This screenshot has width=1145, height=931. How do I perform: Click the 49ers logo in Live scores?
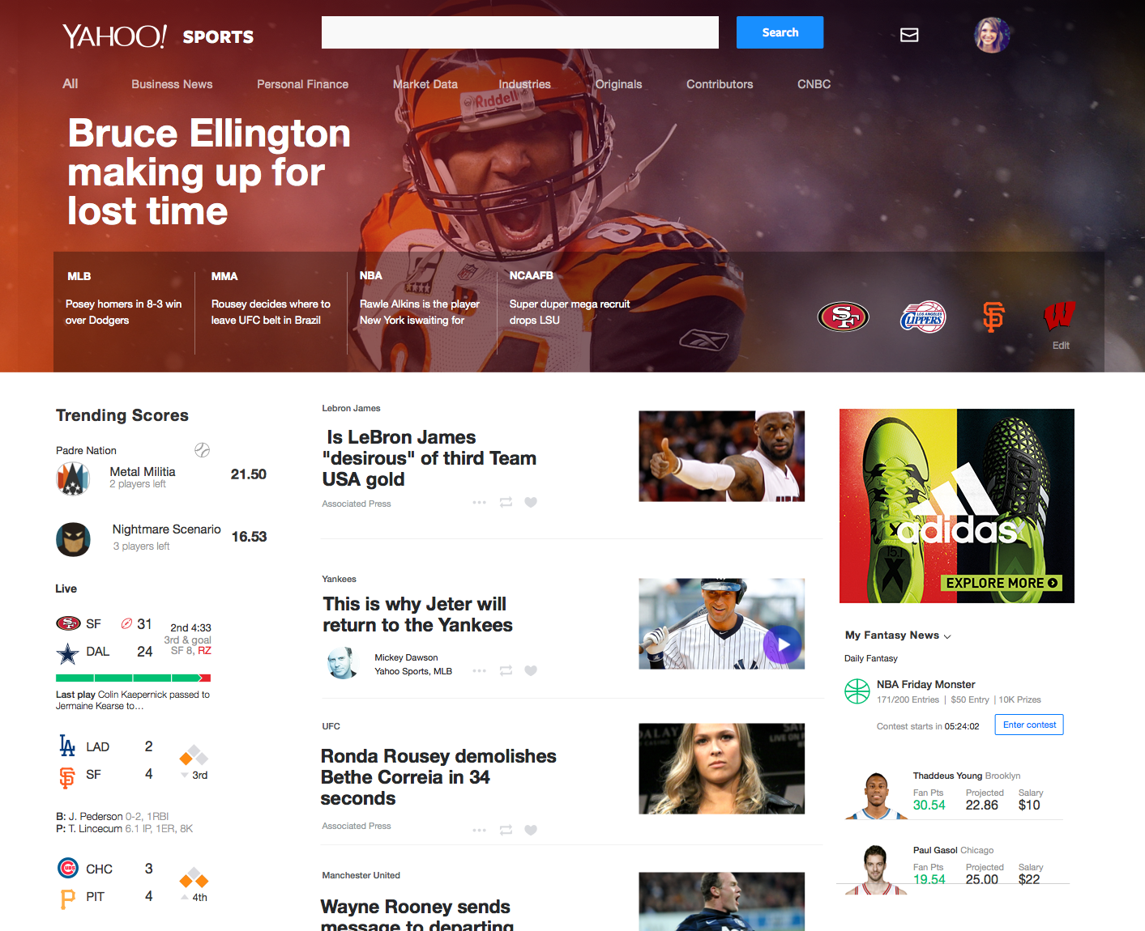[x=68, y=623]
